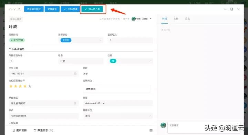Click the 更新简历阶段 button

(34, 9)
